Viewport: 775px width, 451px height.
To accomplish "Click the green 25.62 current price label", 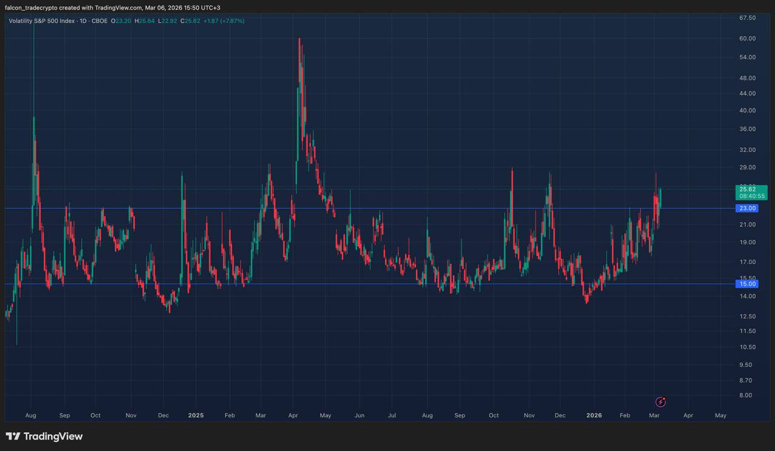I will click(748, 189).
